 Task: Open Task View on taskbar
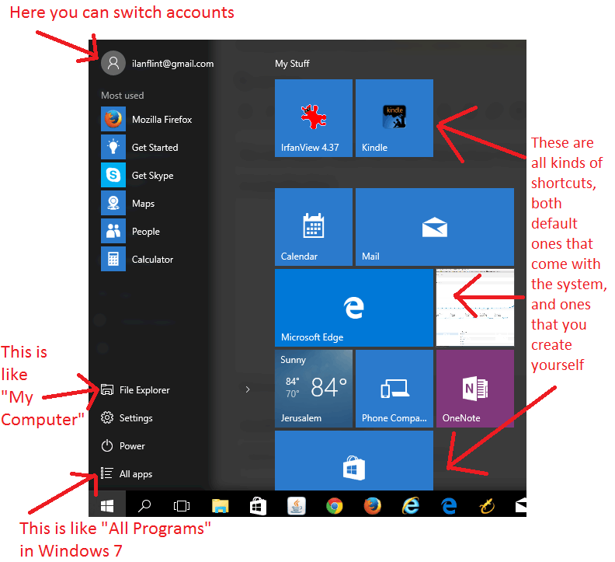pyautogui.click(x=182, y=506)
